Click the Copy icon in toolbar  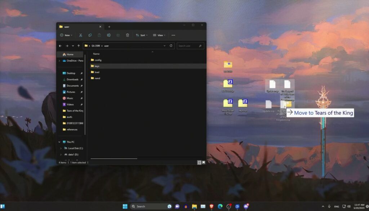90,35
